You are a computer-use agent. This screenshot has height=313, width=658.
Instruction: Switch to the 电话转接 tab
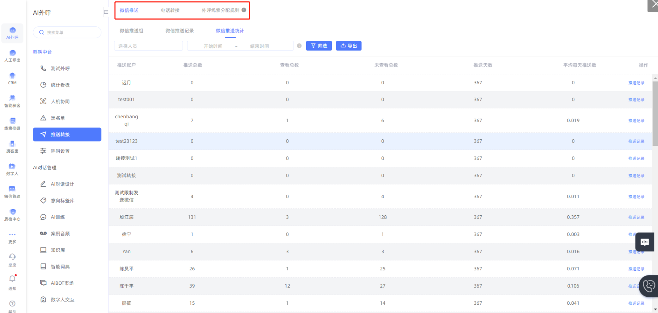pyautogui.click(x=170, y=10)
